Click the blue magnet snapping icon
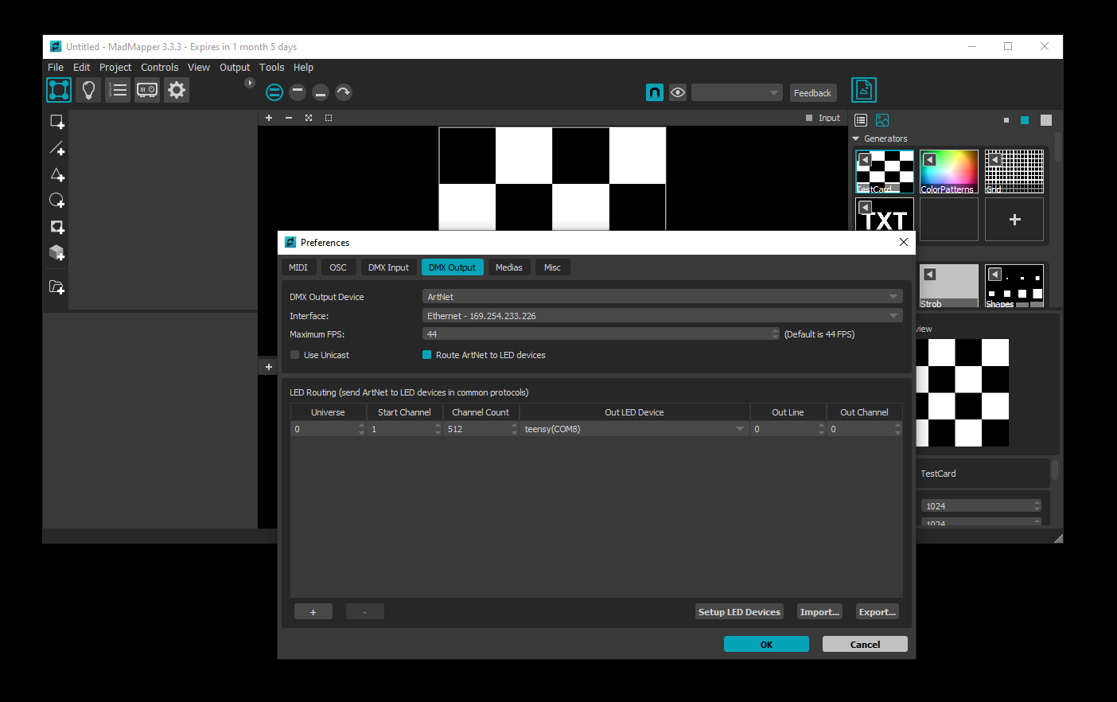The height and width of the screenshot is (702, 1117). coord(655,92)
